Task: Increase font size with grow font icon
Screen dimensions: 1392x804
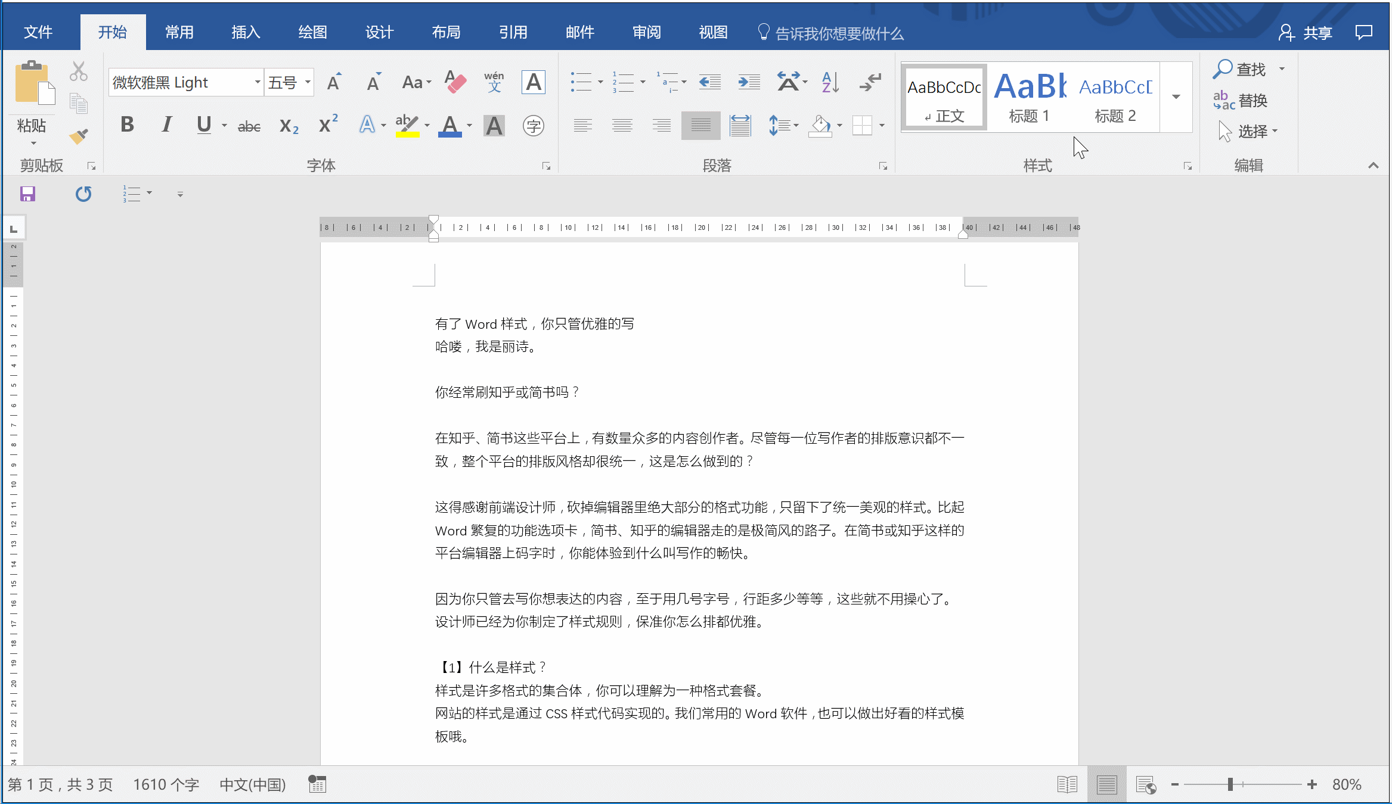Action: pos(334,82)
